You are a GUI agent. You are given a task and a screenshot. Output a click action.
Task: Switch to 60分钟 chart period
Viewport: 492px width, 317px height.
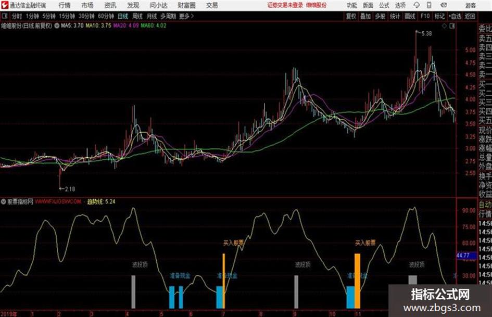tap(106, 16)
